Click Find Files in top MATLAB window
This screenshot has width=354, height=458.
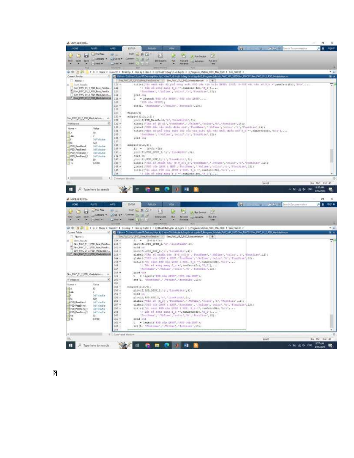(x=98, y=54)
